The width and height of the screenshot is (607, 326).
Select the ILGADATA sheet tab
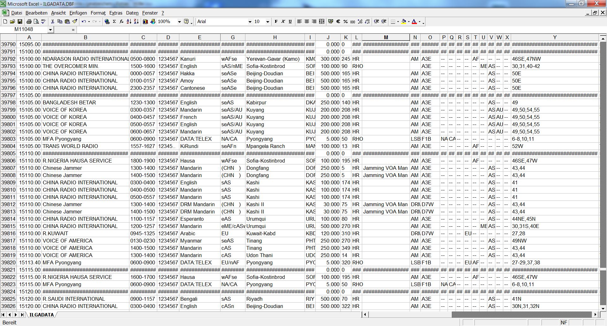pyautogui.click(x=42, y=315)
